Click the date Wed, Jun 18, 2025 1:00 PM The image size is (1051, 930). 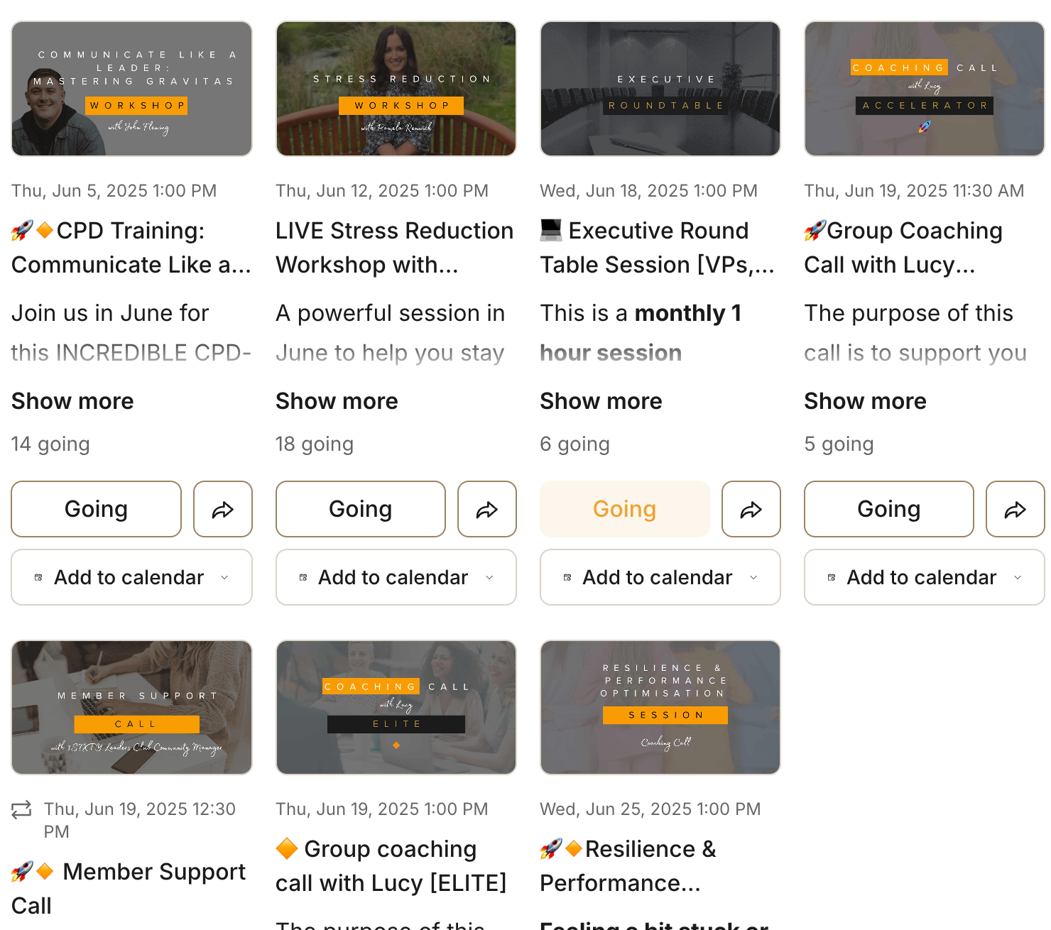click(649, 191)
